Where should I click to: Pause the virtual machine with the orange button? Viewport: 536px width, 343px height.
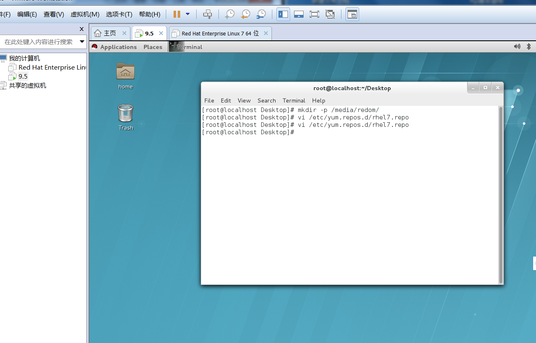click(x=177, y=14)
